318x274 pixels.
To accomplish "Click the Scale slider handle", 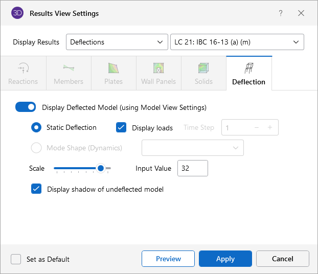I will [101, 168].
